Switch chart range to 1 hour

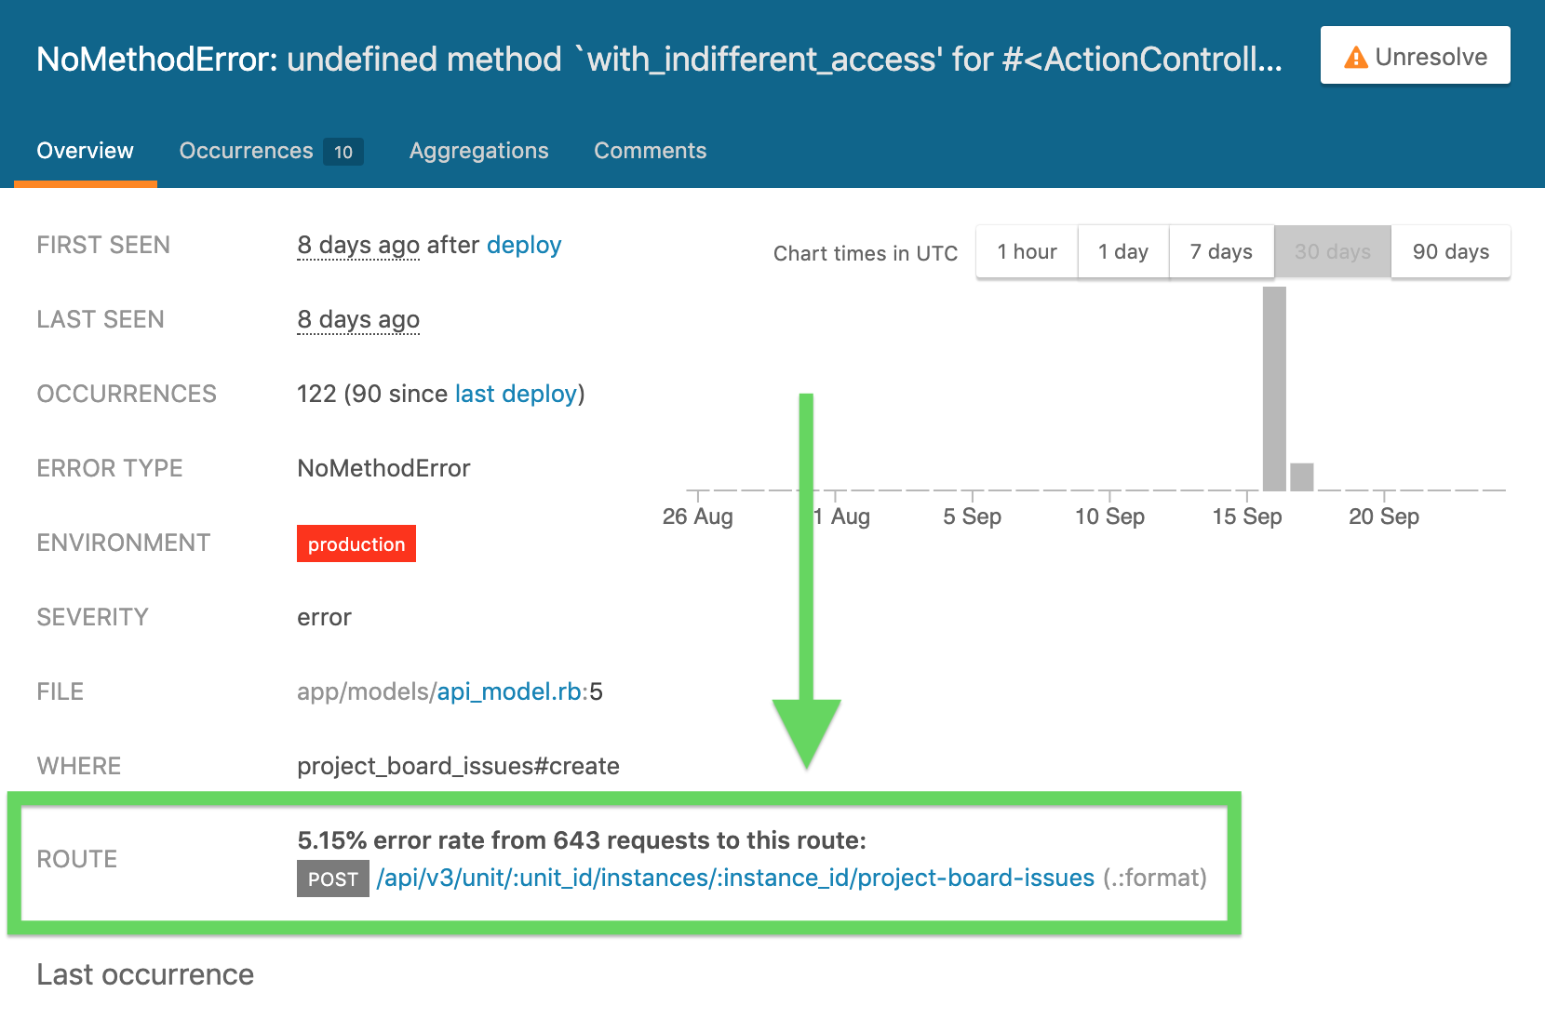[x=1027, y=251]
